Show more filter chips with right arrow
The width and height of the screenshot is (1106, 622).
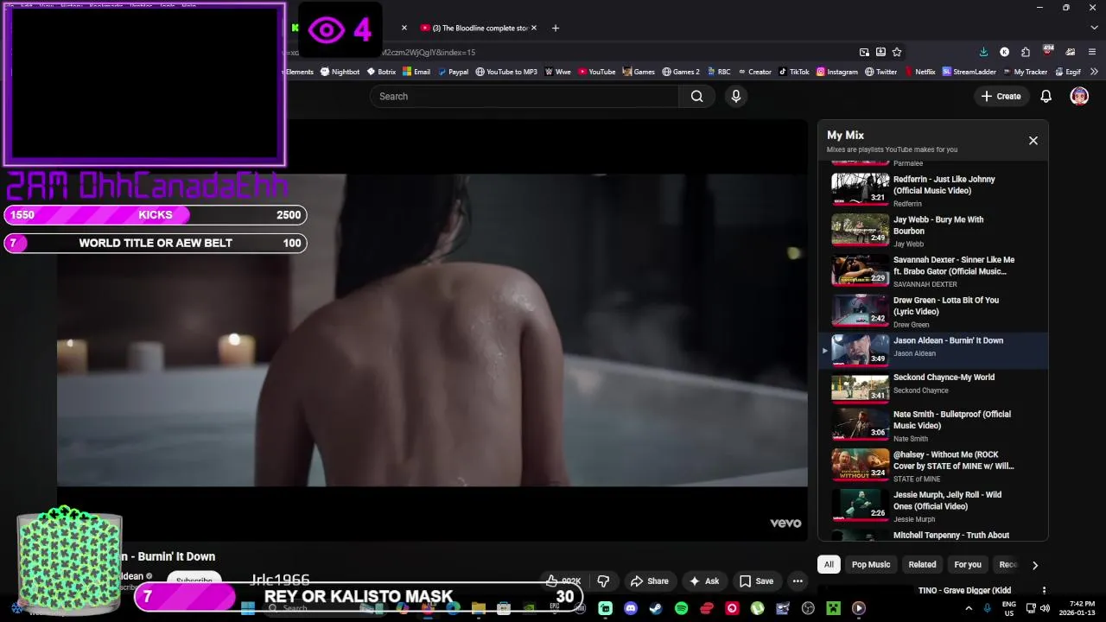(1034, 565)
